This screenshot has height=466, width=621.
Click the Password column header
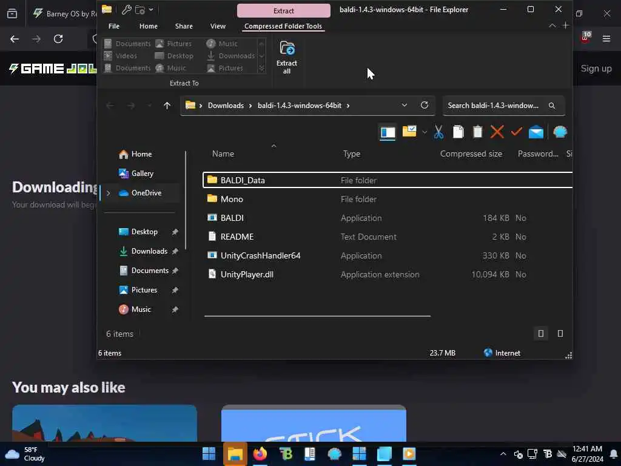538,154
